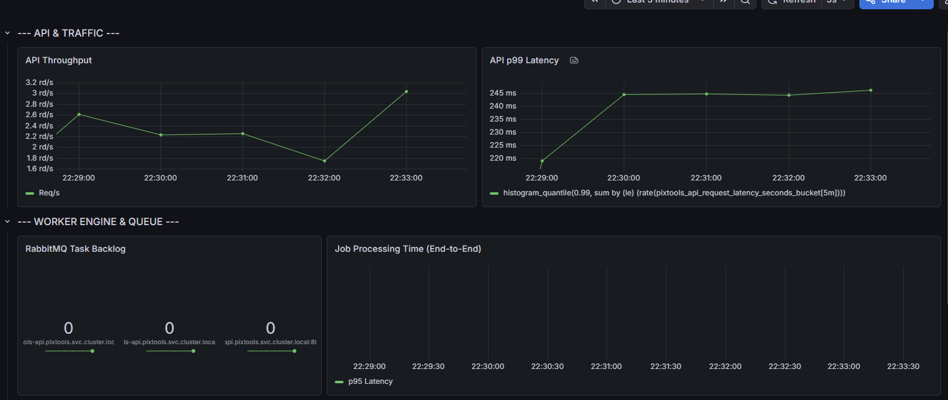Click the 3.2 rd/s y-axis label
Screen dimensions: 948x400
(39, 82)
